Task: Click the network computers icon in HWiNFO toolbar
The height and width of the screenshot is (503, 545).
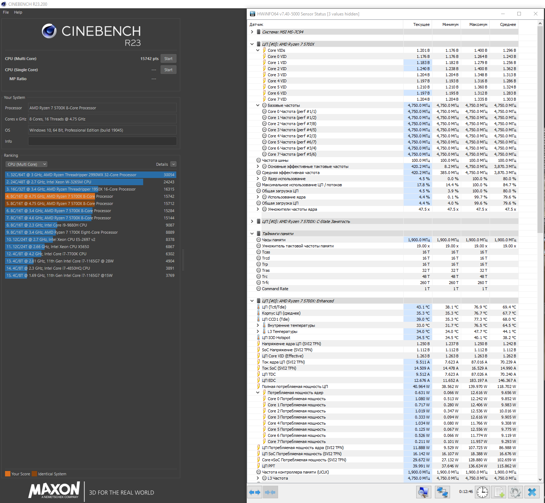Action: 442,492
